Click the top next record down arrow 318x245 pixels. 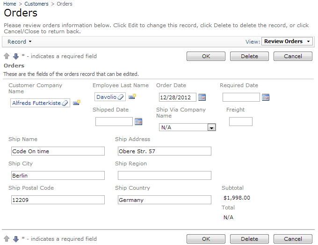click(15, 56)
